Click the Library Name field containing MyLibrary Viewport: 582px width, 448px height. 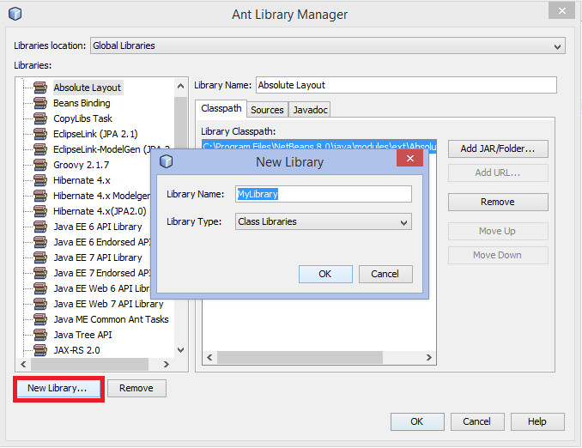point(323,194)
